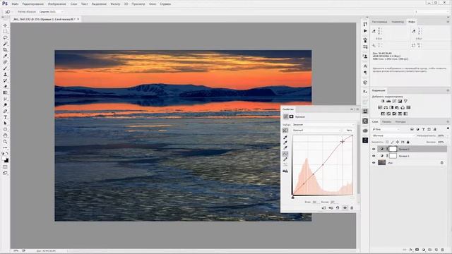Screen dimensions: 452x254
Task: Select the Clone Stamp tool
Action: click(x=5, y=74)
